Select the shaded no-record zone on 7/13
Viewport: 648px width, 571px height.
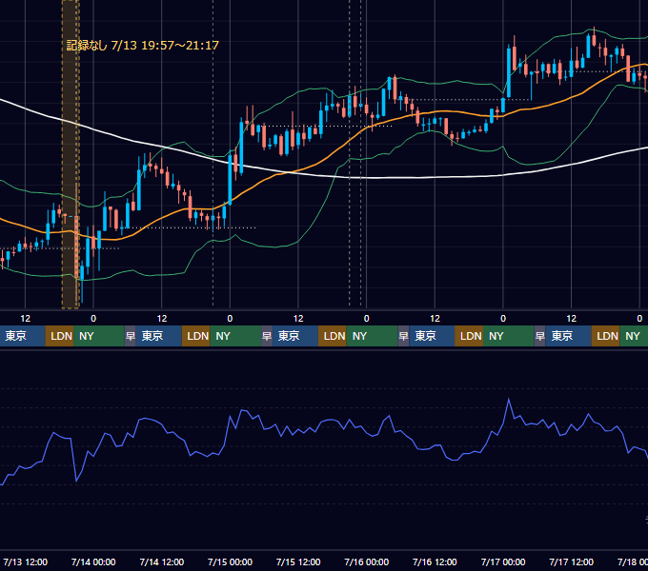(x=71, y=154)
